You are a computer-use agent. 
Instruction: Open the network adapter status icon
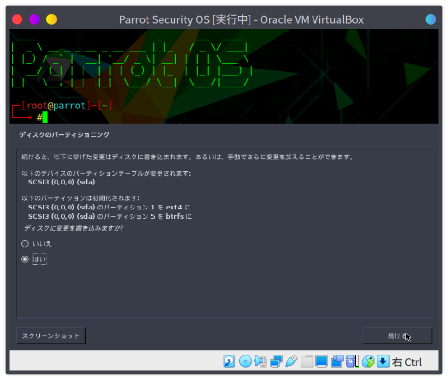pyautogui.click(x=276, y=361)
